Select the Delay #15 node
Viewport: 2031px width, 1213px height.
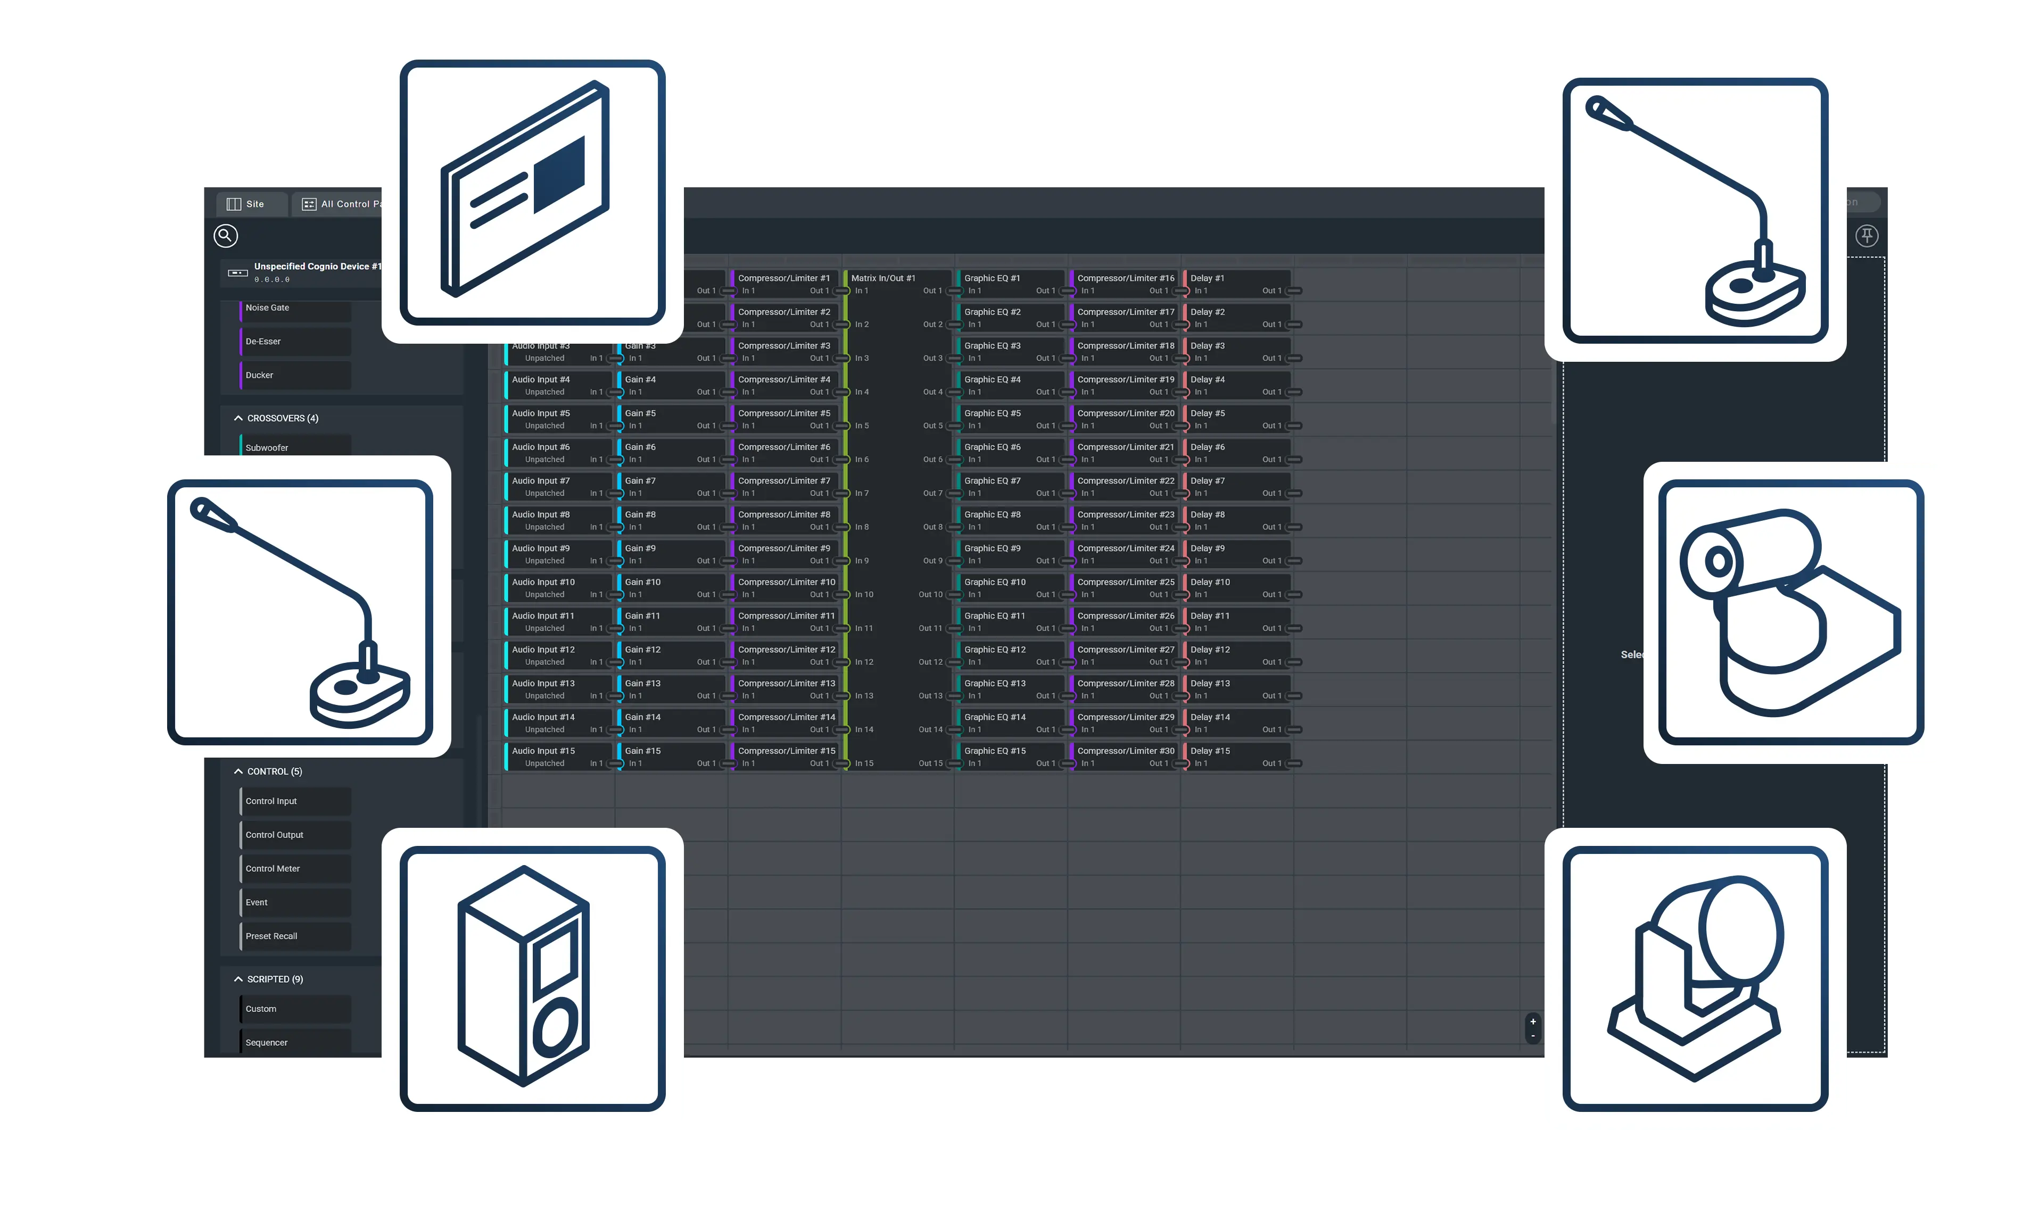tap(1237, 757)
